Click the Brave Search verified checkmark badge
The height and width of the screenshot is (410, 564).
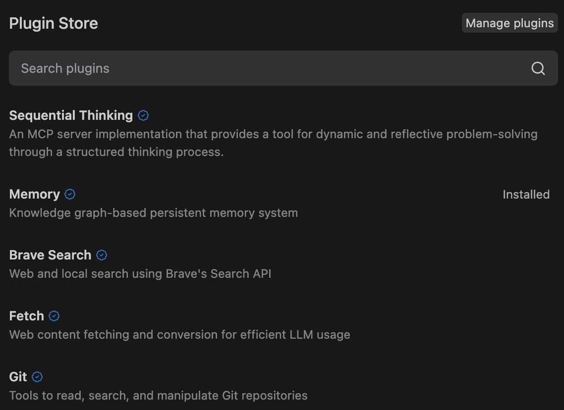tap(102, 255)
